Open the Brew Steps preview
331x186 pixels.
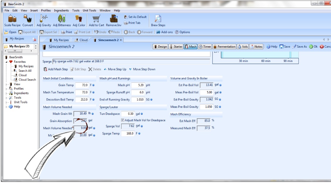[x=158, y=19]
